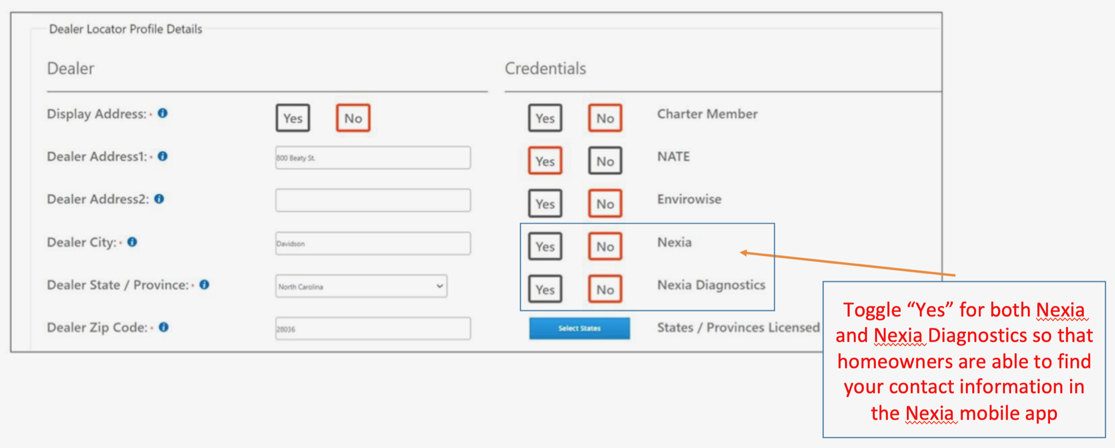The height and width of the screenshot is (448, 1115).
Task: Click the Dealer City input field
Action: [373, 243]
